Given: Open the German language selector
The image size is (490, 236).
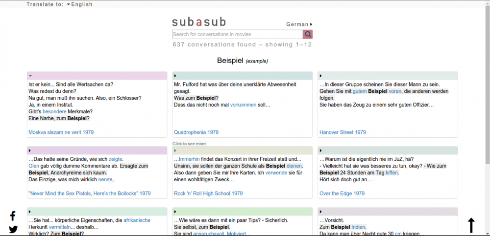Looking at the screenshot, I should 299,24.
